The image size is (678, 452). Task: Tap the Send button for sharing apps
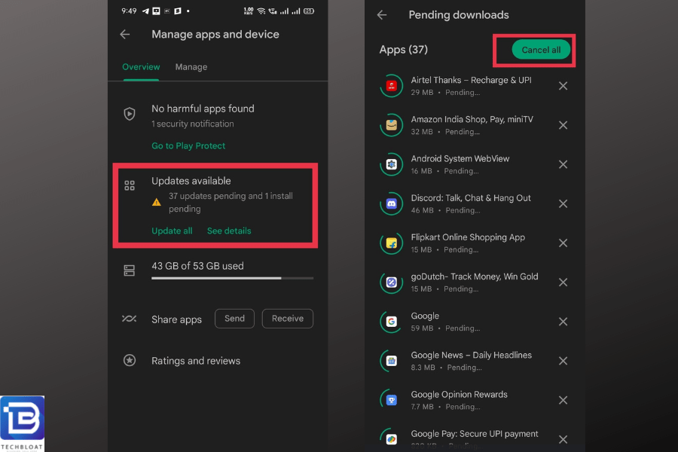pos(234,319)
